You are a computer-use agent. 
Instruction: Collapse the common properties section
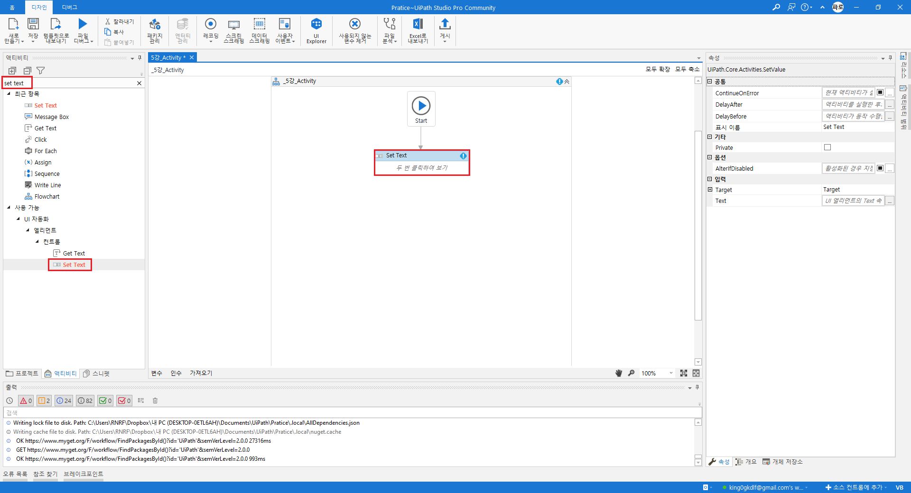[710, 81]
